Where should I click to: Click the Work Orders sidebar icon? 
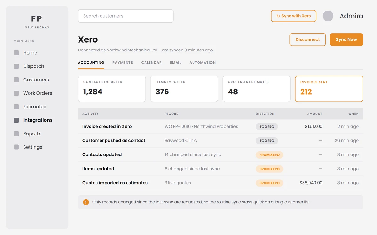[x=16, y=93]
